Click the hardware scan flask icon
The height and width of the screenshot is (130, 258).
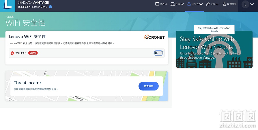224,4
